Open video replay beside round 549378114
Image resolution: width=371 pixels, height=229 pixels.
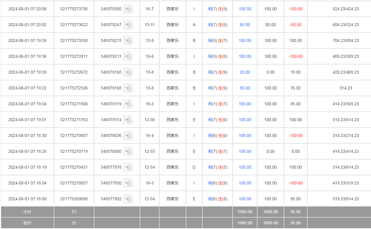(128, 120)
